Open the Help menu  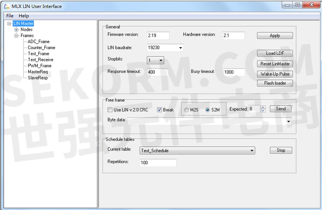click(x=24, y=16)
